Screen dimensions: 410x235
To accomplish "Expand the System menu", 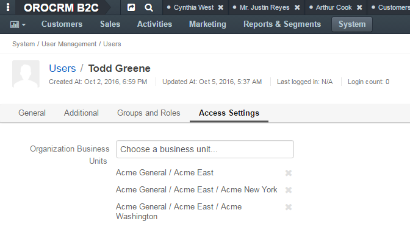I will [x=352, y=24].
